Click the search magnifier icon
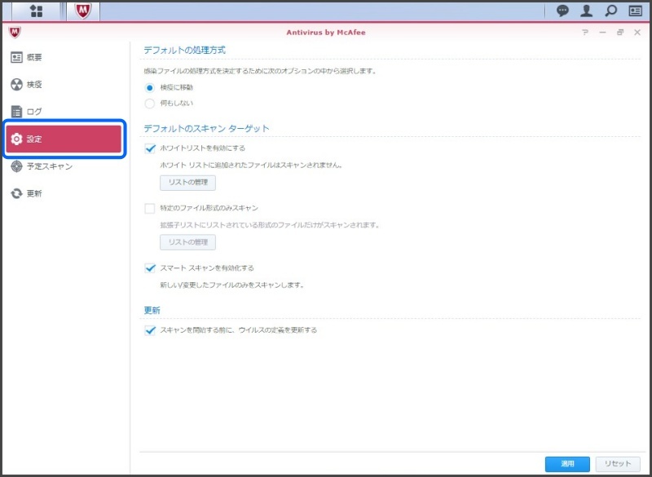652x477 pixels. click(610, 11)
